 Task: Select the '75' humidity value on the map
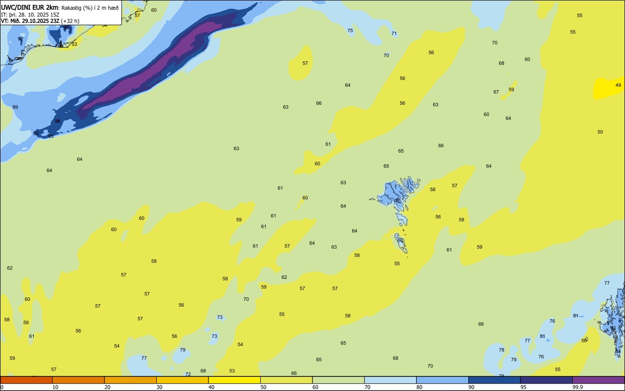coord(350,30)
